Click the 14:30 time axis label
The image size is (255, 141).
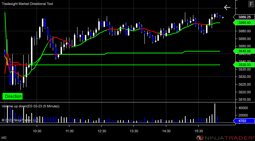[166, 131]
